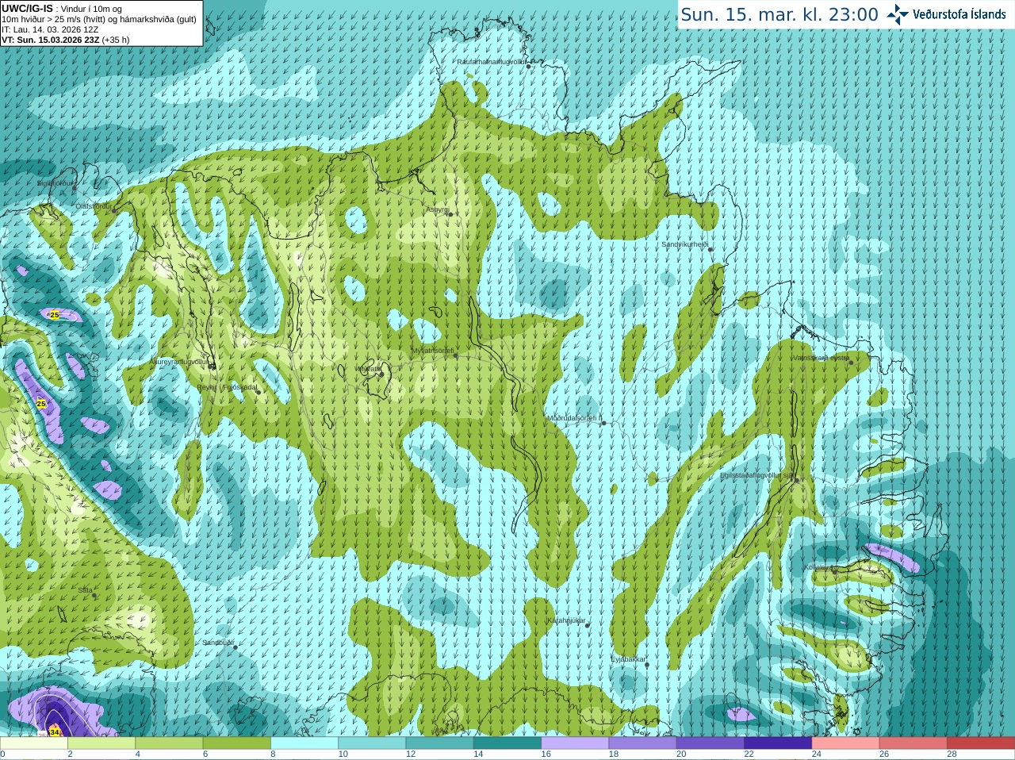1015x760 pixels.
Task: Click the Möðrudalsöræfi station marker
Action: (x=603, y=423)
